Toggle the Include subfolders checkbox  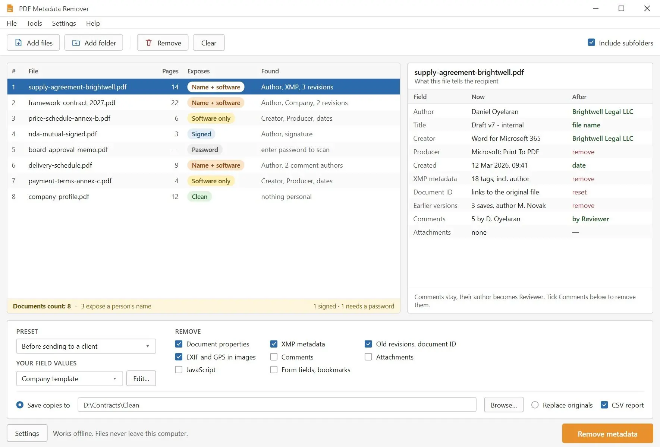[591, 42]
